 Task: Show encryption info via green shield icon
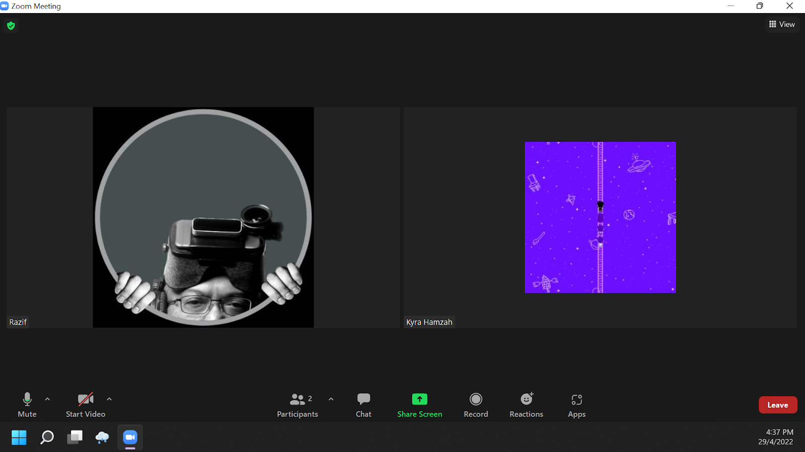point(11,25)
